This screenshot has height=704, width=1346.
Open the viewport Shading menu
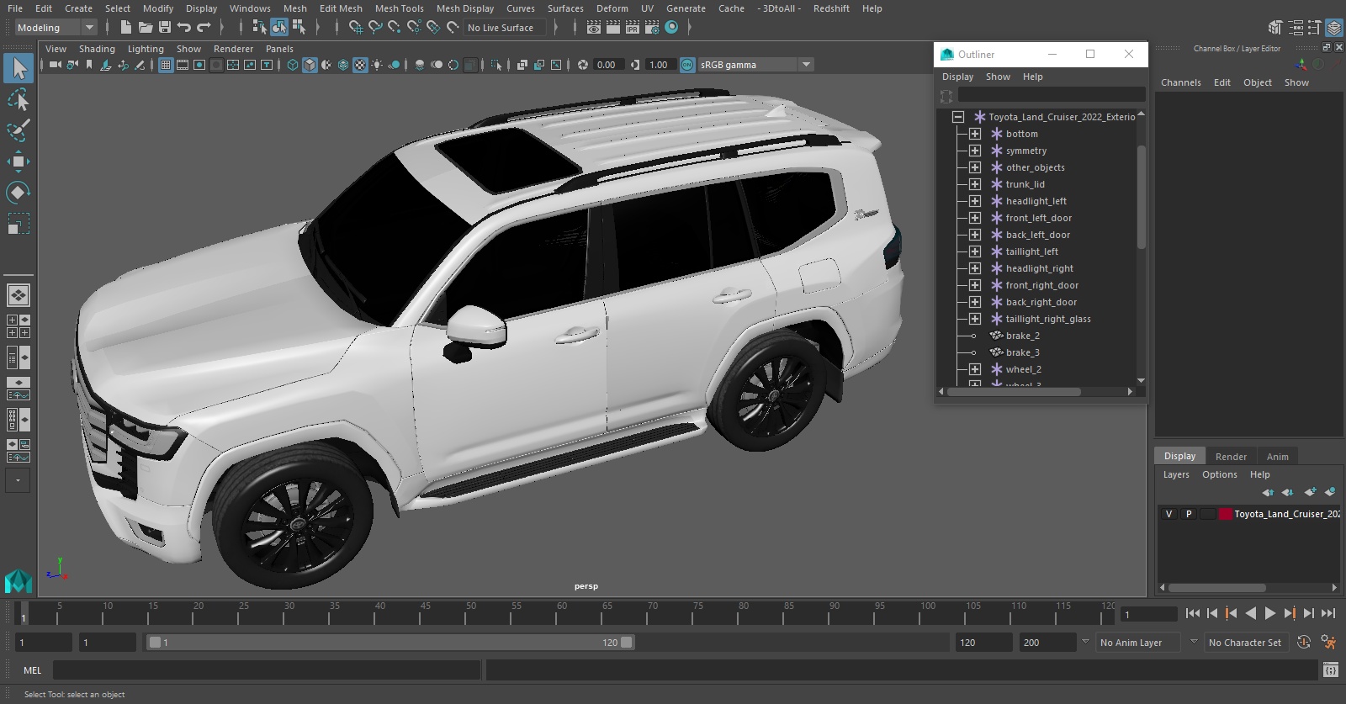[x=97, y=49]
